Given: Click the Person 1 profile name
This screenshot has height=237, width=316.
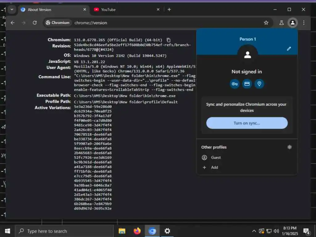Looking at the screenshot, I should pyautogui.click(x=248, y=39).
